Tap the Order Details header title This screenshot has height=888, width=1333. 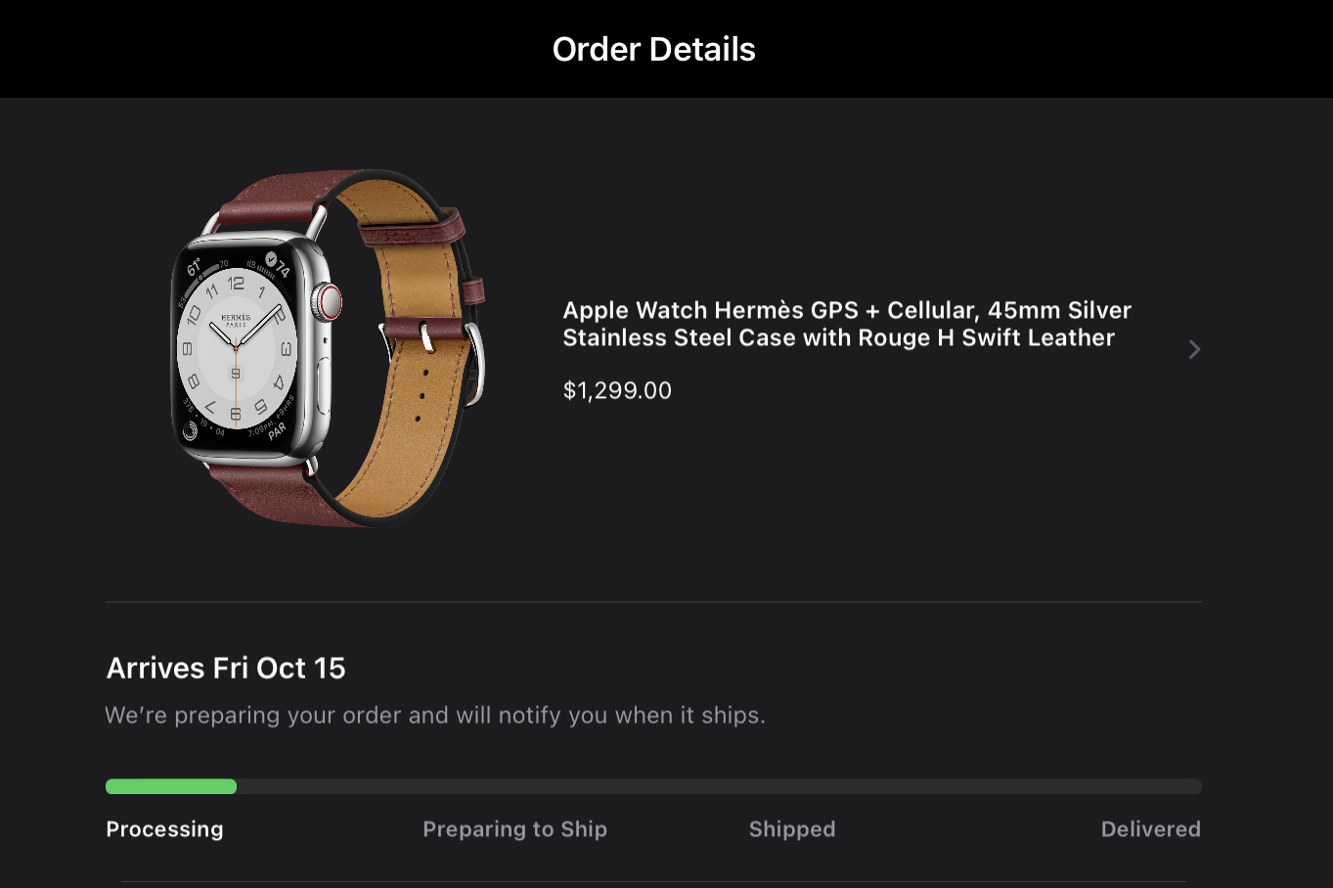coord(653,49)
